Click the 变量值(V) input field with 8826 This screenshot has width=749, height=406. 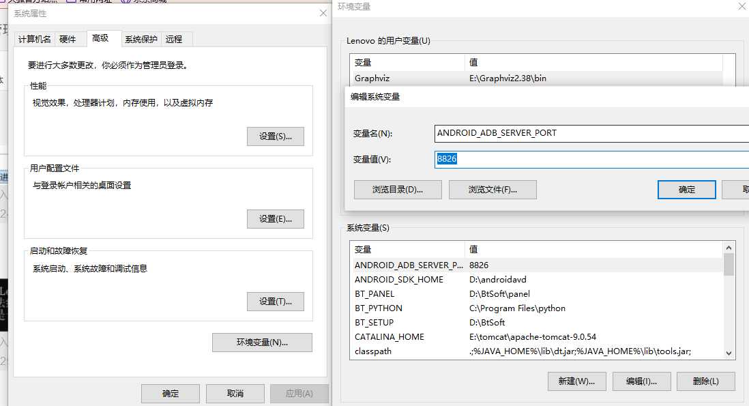click(592, 159)
